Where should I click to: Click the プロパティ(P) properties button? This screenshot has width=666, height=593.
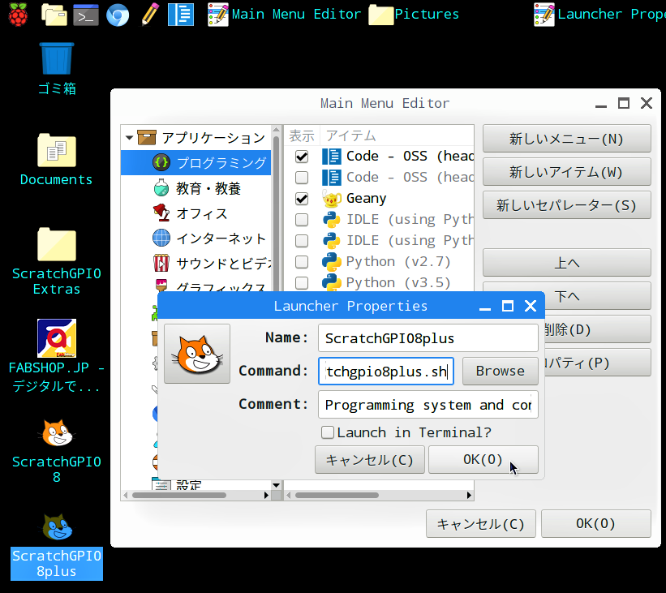click(x=598, y=363)
